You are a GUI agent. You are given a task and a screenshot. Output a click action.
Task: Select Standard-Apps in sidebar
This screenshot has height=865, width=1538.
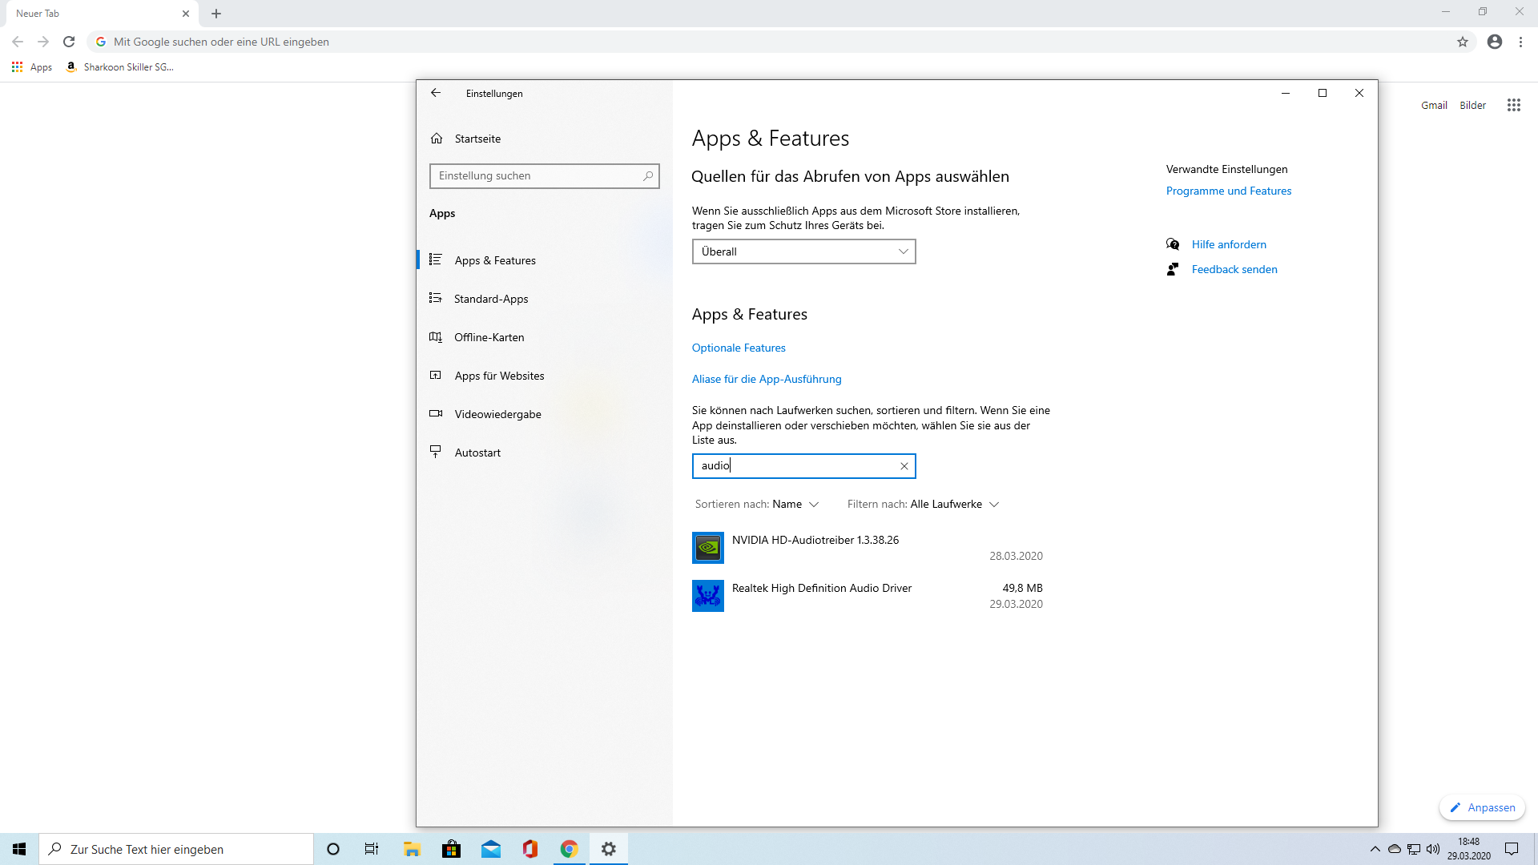pyautogui.click(x=491, y=299)
